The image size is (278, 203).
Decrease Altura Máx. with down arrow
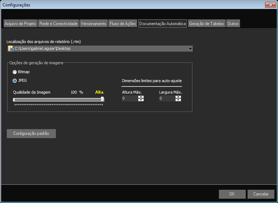coord(141,100)
